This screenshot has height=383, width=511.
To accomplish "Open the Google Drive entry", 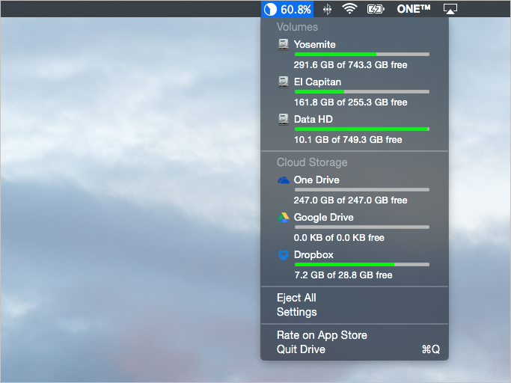I will [x=324, y=218].
